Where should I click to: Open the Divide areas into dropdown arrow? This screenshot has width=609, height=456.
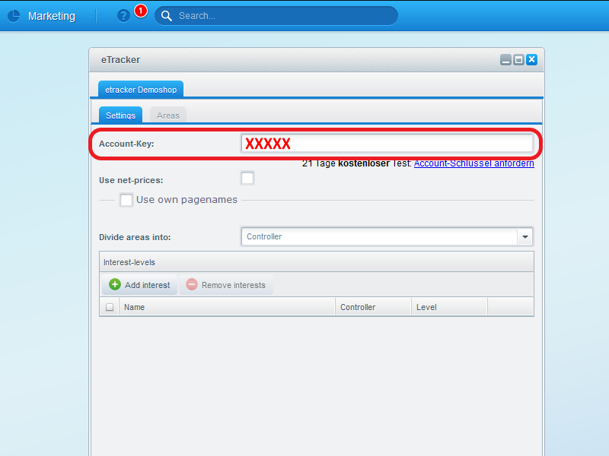[x=525, y=236]
